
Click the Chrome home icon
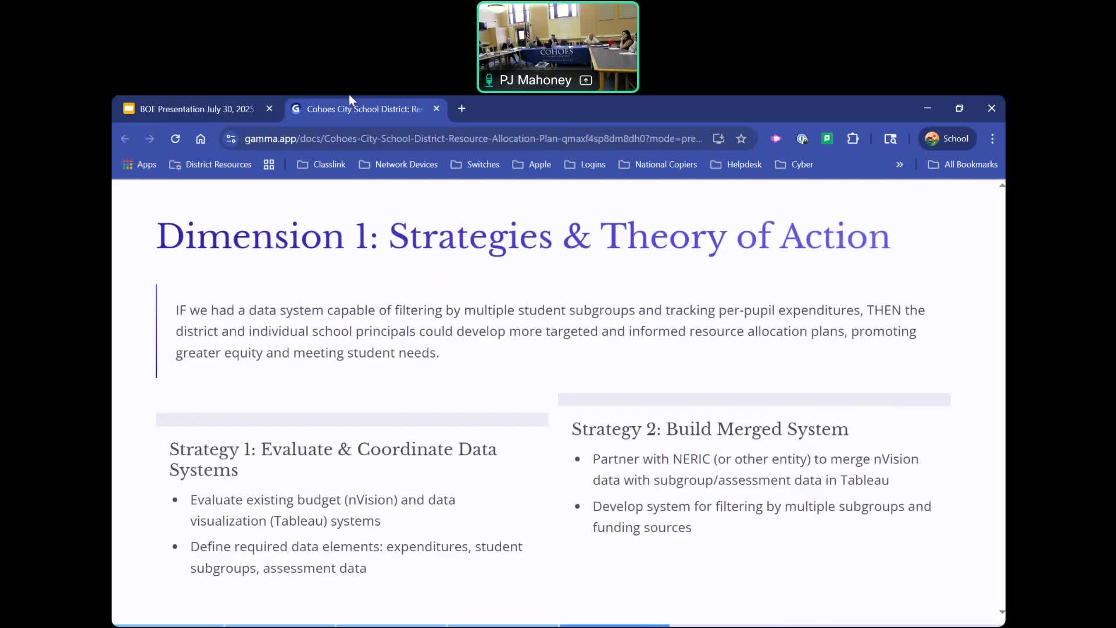201,138
